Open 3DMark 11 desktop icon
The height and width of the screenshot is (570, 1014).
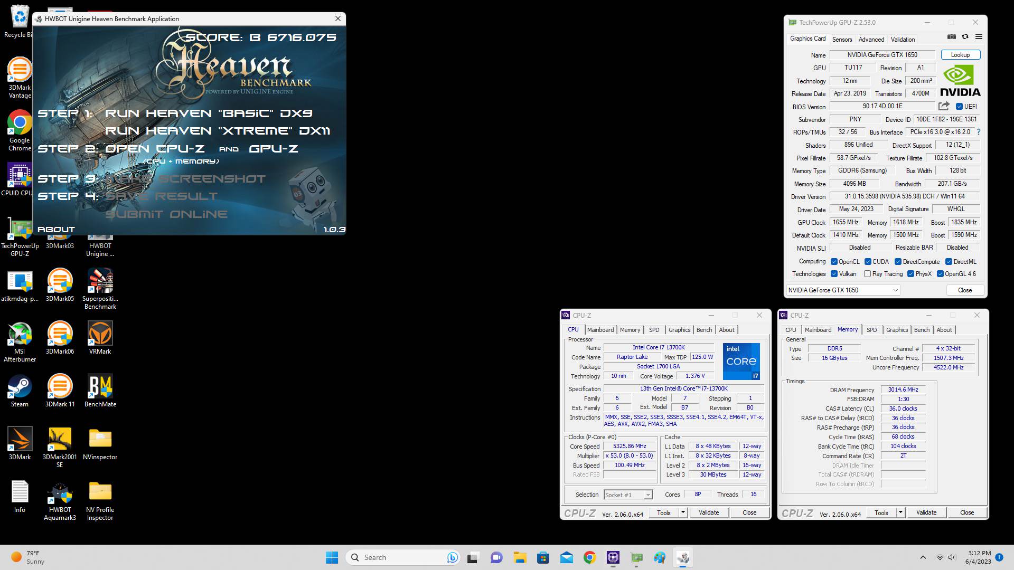point(60,391)
